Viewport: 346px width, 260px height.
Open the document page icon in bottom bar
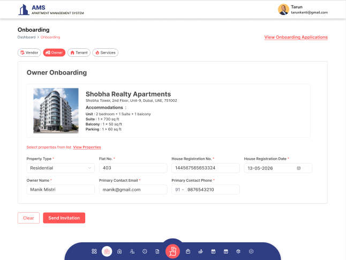click(157, 251)
